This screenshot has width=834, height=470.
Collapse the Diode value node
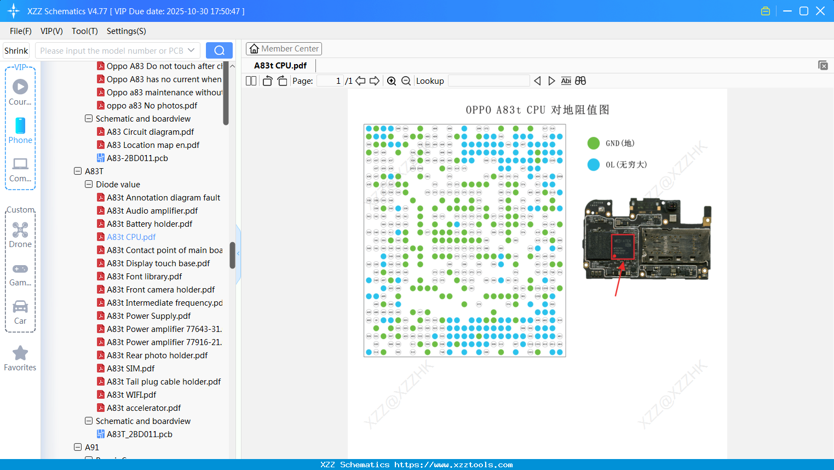click(89, 184)
